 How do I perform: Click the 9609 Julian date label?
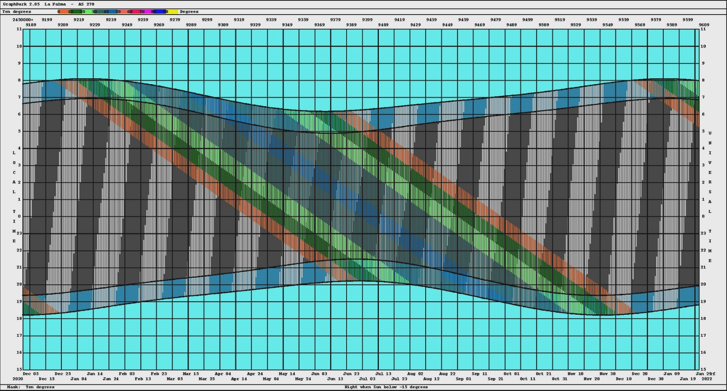704,25
